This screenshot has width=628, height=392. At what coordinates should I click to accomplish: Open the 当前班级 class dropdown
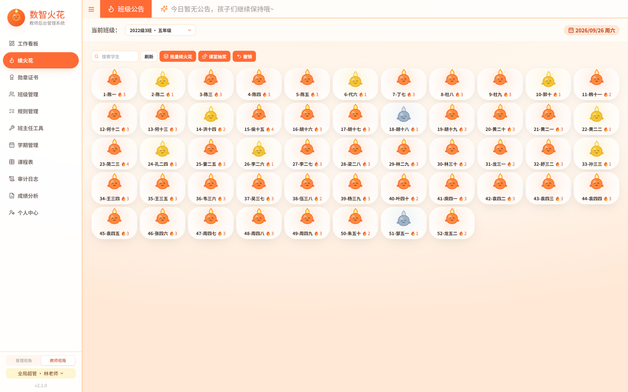pos(160,30)
